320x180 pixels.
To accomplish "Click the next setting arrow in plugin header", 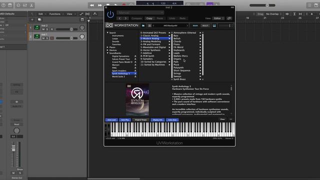I will (x=125, y=18).
